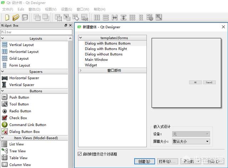Pick Radio Button from the widget list
This screenshot has height=168, width=228.
coord(20,111)
